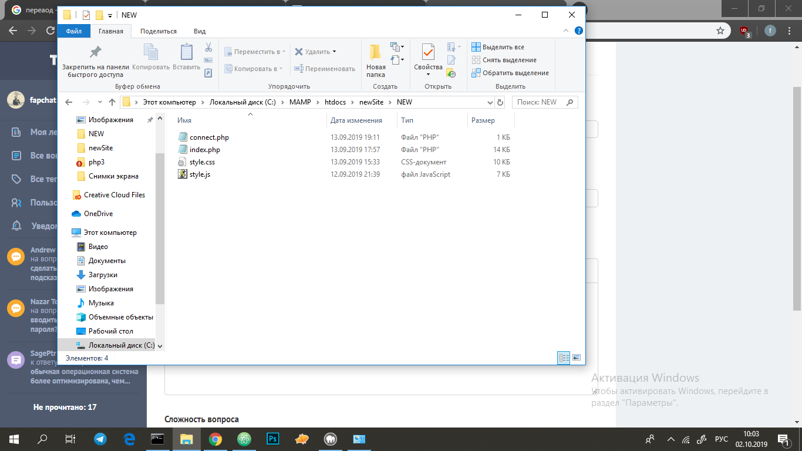This screenshot has height=451, width=802.
Task: Switch to the Поделиться ribbon tab
Action: point(159,31)
